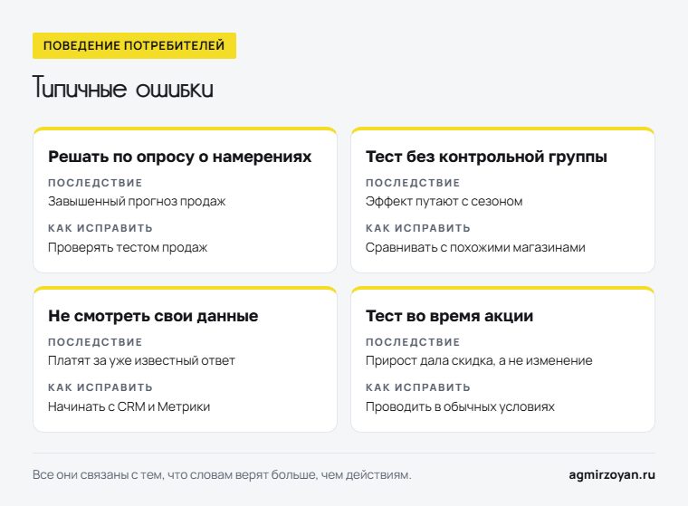Click 'Эффект путают с сезоном' text
Viewport: 688px width, 506px height.
(444, 202)
